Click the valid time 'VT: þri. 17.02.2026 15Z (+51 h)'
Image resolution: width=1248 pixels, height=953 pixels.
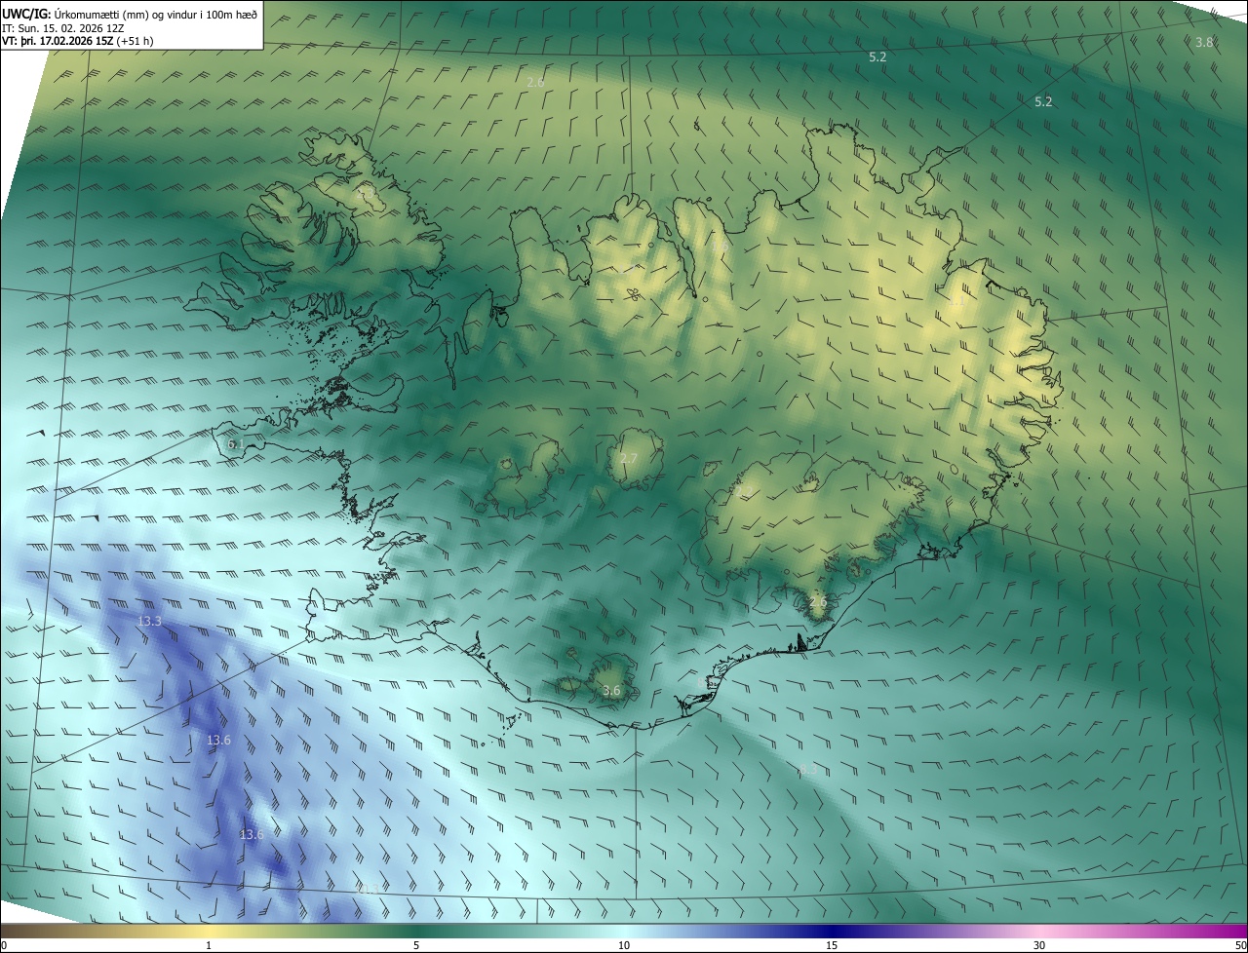point(77,41)
